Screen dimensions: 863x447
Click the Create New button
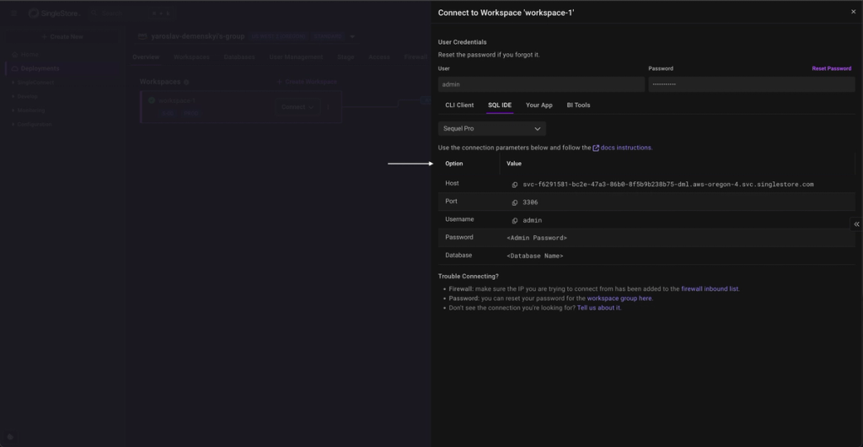pos(62,37)
